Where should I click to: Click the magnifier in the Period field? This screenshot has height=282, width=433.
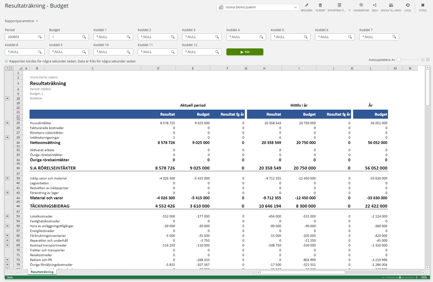click(x=39, y=37)
